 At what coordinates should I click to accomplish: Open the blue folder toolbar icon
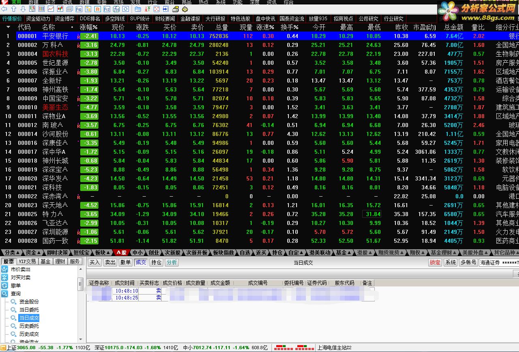pyautogui.click(x=138, y=9)
